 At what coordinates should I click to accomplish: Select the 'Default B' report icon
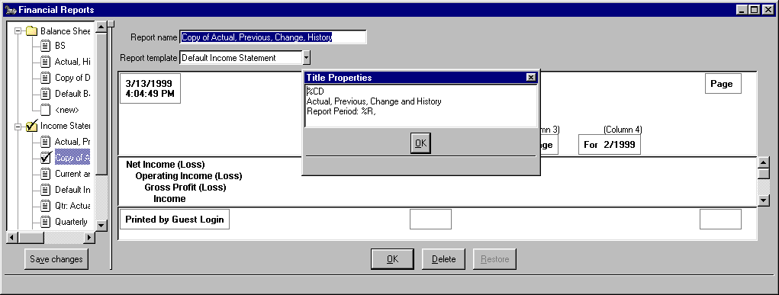coord(46,93)
